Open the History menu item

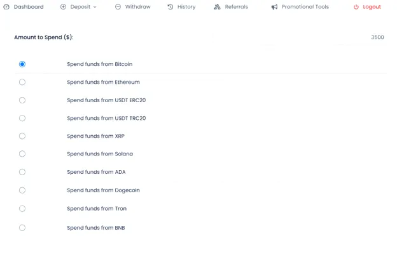[x=186, y=7]
